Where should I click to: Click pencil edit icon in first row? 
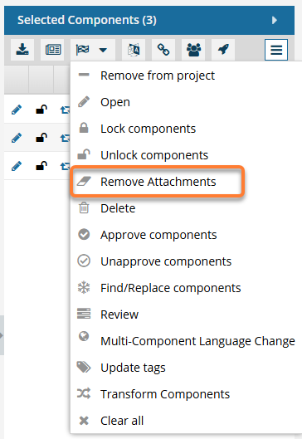(17, 110)
